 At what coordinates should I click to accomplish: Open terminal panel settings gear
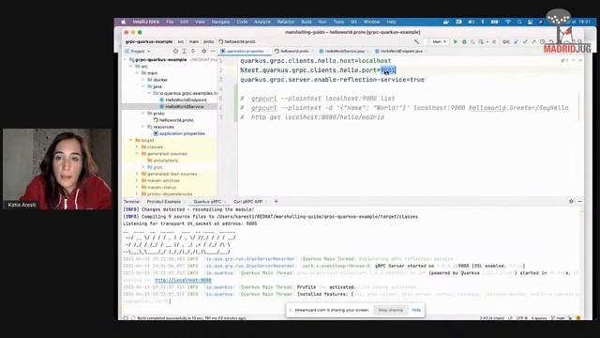click(x=571, y=201)
